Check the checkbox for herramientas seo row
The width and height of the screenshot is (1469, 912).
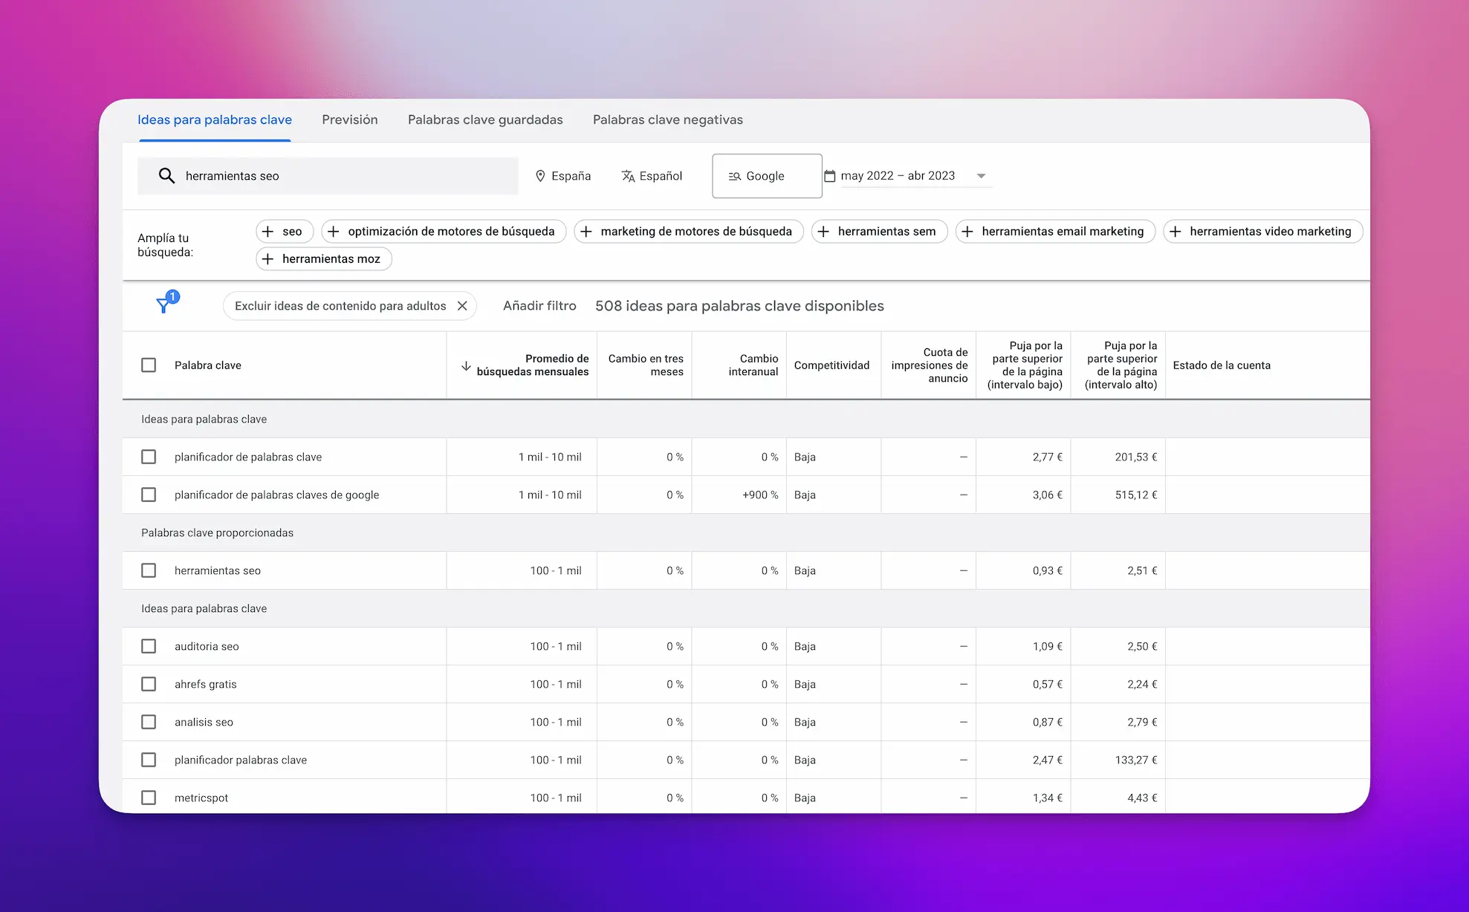(x=149, y=570)
